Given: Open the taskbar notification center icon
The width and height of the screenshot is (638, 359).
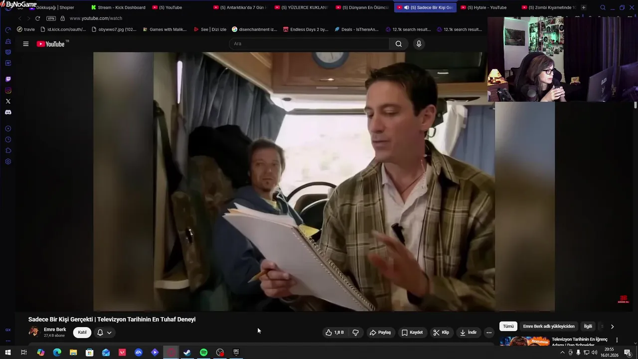Looking at the screenshot, I should click(628, 353).
